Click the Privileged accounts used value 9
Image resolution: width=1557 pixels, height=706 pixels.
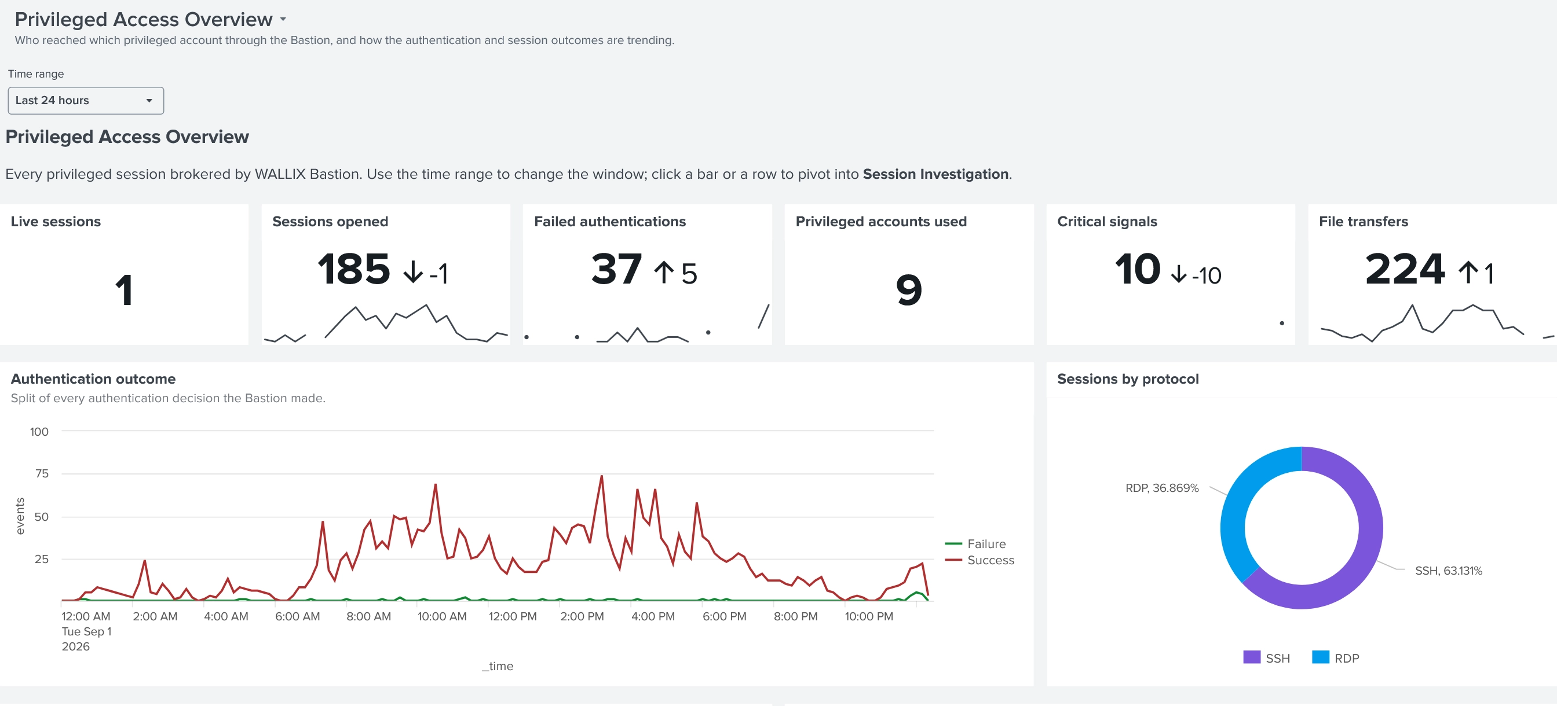coord(908,290)
